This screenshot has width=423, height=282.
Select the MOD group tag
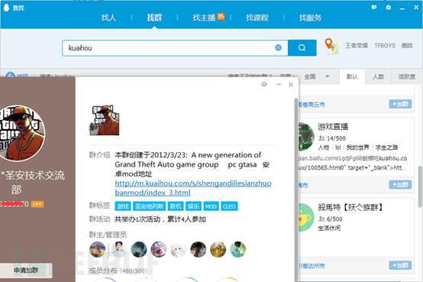[x=211, y=206]
